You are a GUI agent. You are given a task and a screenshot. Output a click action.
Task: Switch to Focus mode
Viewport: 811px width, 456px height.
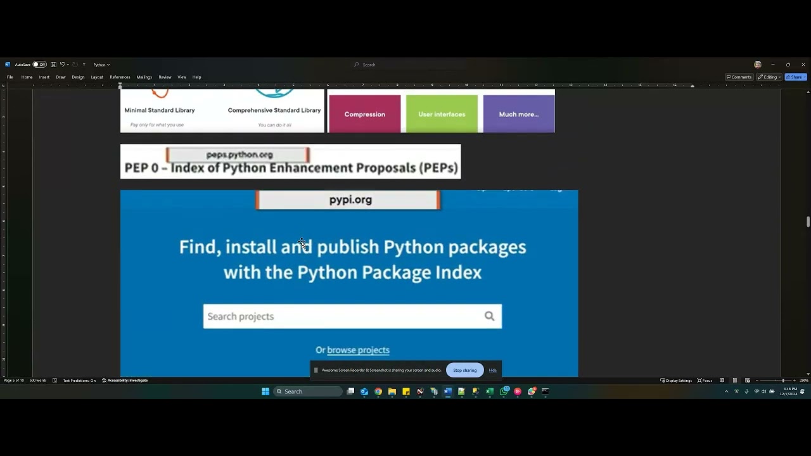point(705,381)
